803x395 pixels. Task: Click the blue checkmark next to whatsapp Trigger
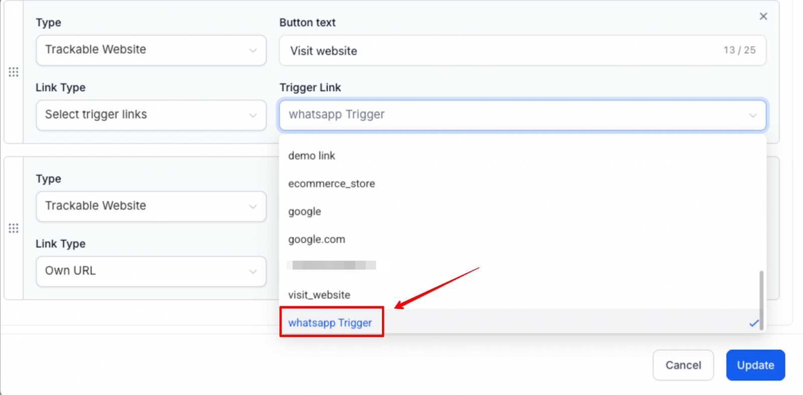[754, 323]
